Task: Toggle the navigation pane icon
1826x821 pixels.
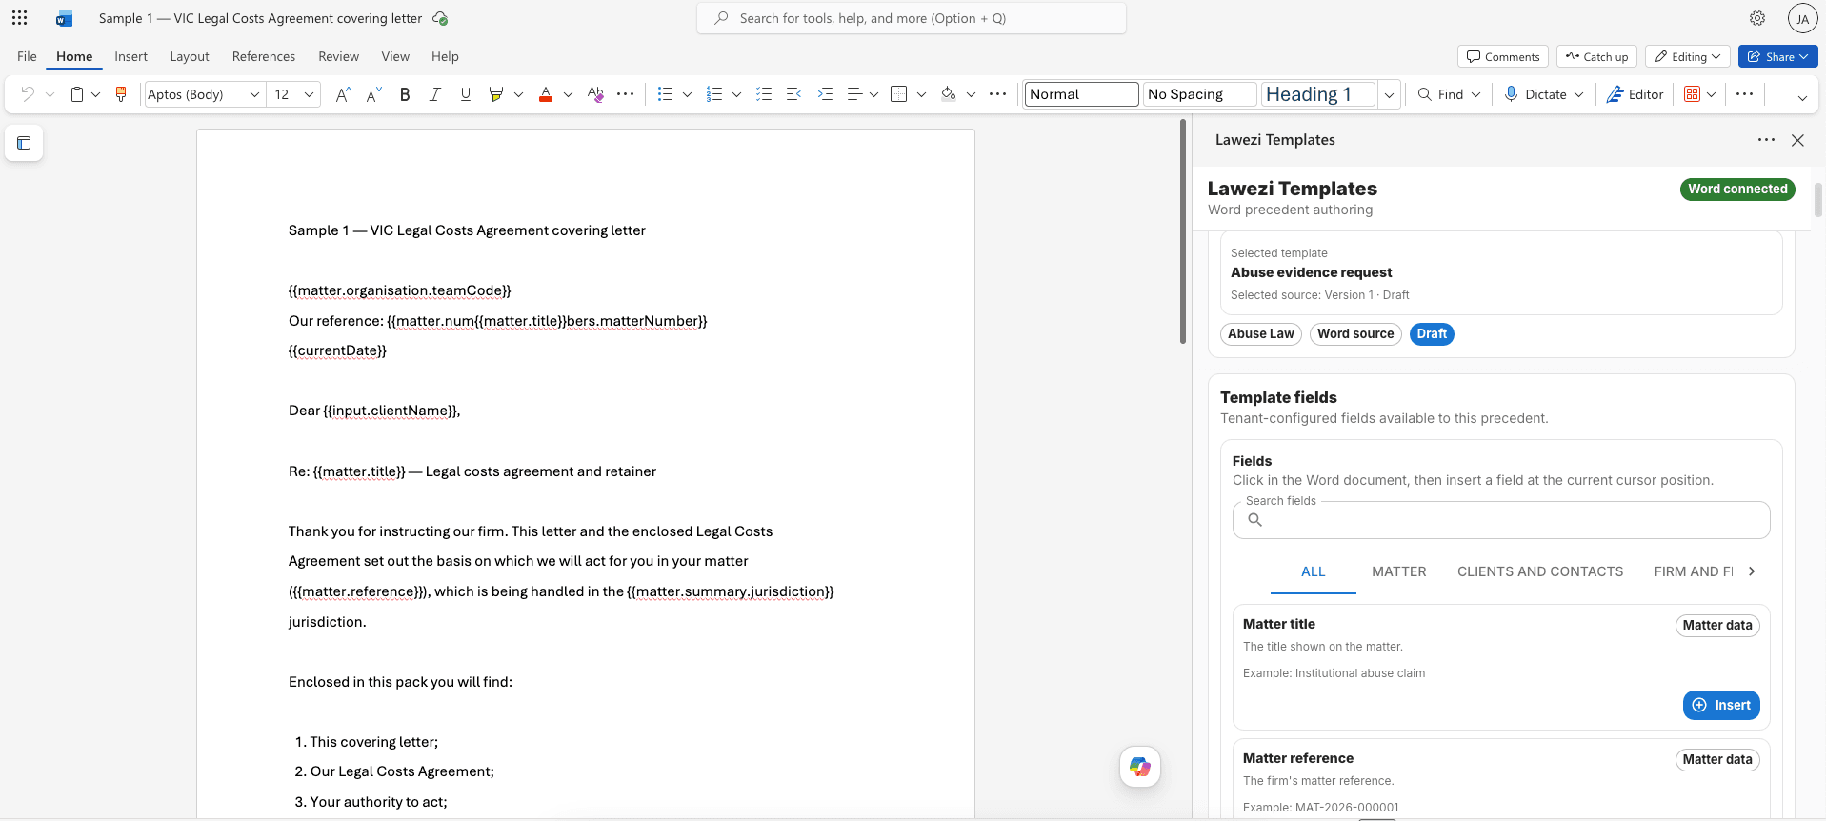Action: (x=24, y=143)
